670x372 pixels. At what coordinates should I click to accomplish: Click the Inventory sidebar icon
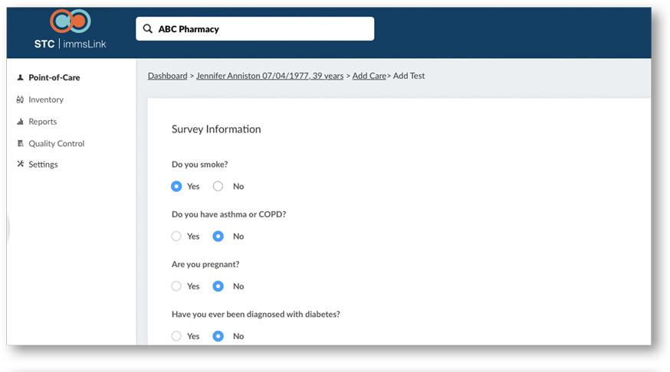pos(20,100)
